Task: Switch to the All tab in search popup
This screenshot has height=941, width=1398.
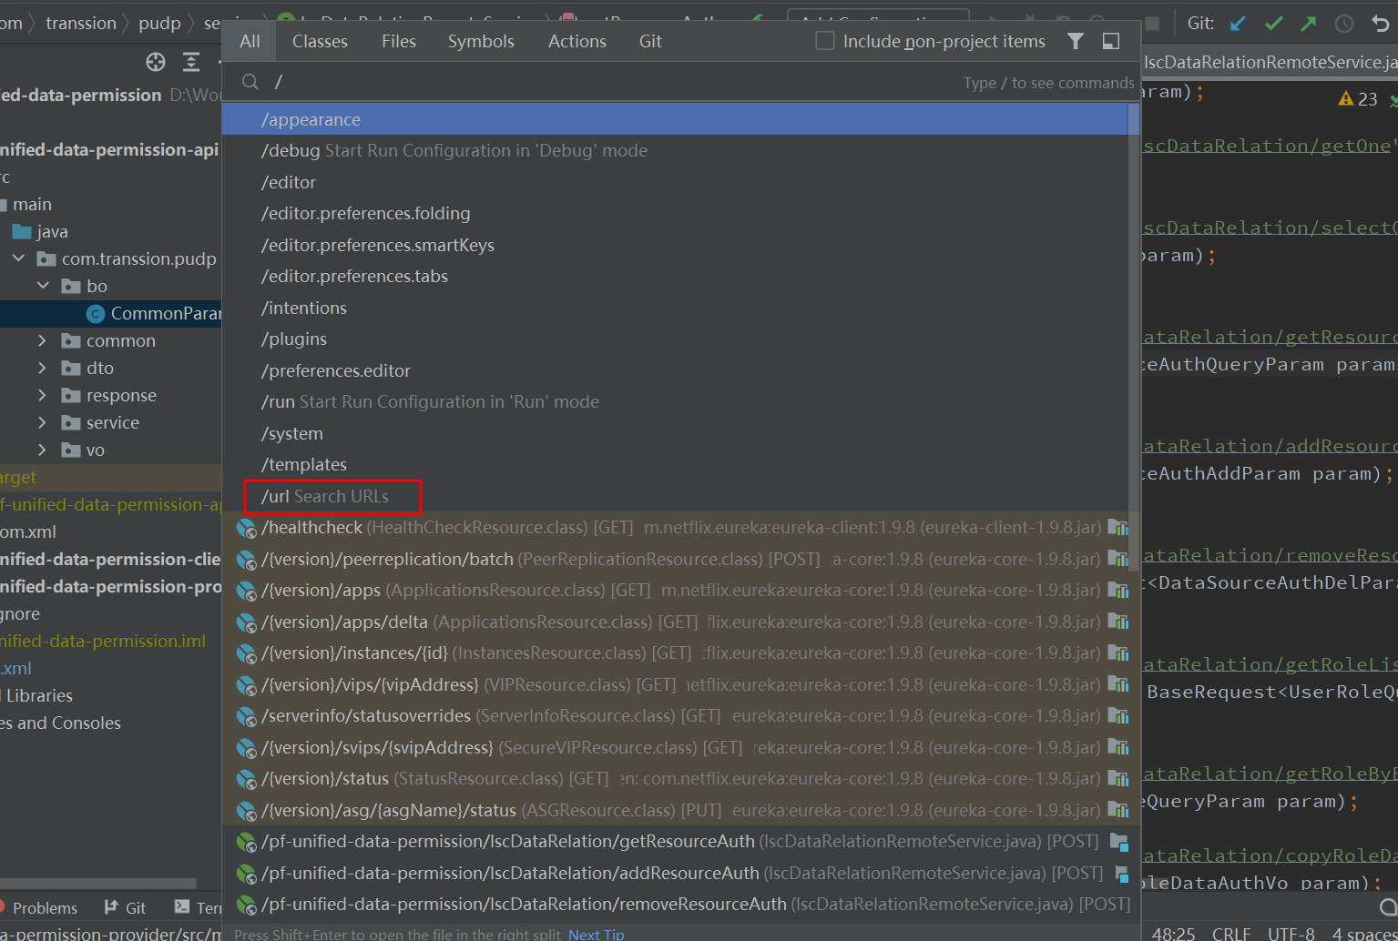Action: pyautogui.click(x=250, y=41)
